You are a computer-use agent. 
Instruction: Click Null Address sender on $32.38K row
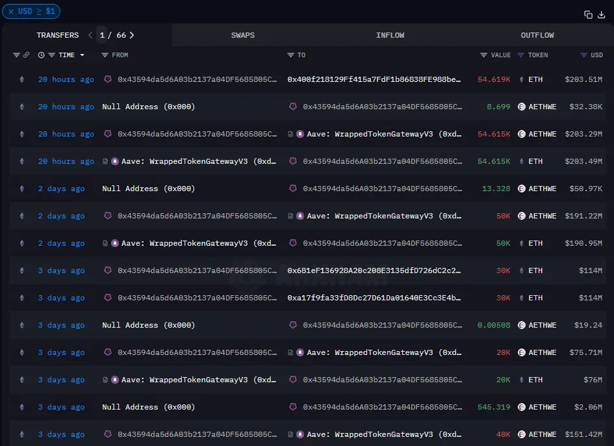148,107
